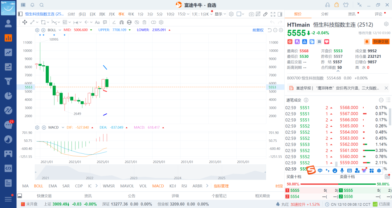Open the search magnifier in title bar
The image size is (392, 208).
click(42, 5)
